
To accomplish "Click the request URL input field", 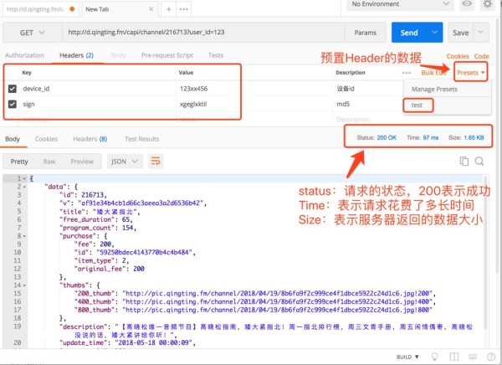I will click(x=203, y=33).
